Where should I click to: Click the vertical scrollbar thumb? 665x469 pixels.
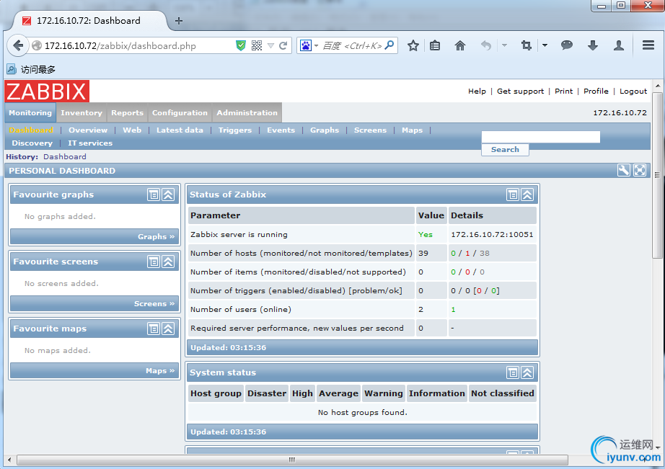click(657, 174)
